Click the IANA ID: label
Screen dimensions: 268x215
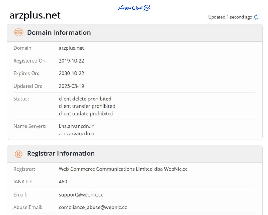coord(23,182)
